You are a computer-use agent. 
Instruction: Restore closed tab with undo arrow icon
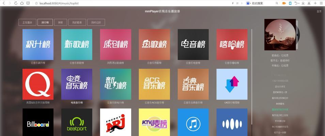coord(296,3)
